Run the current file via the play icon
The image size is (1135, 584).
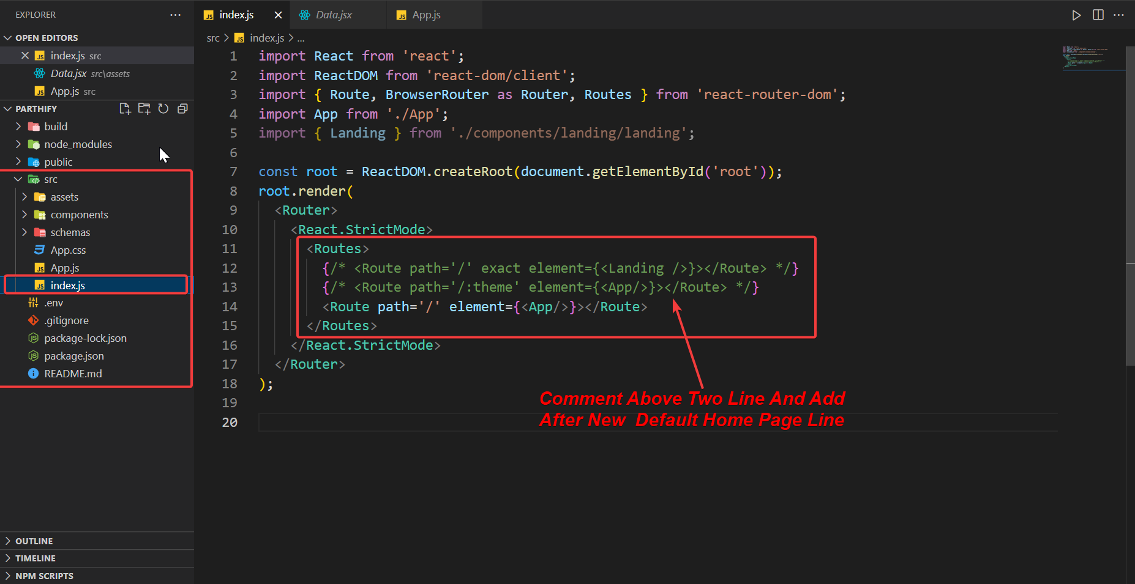(1077, 15)
